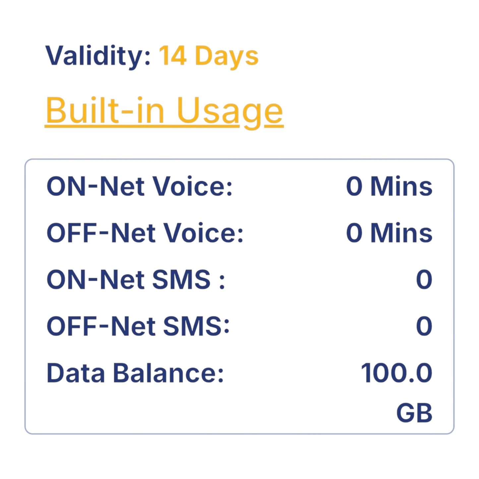Click the ON-Net Voice label

140,186
